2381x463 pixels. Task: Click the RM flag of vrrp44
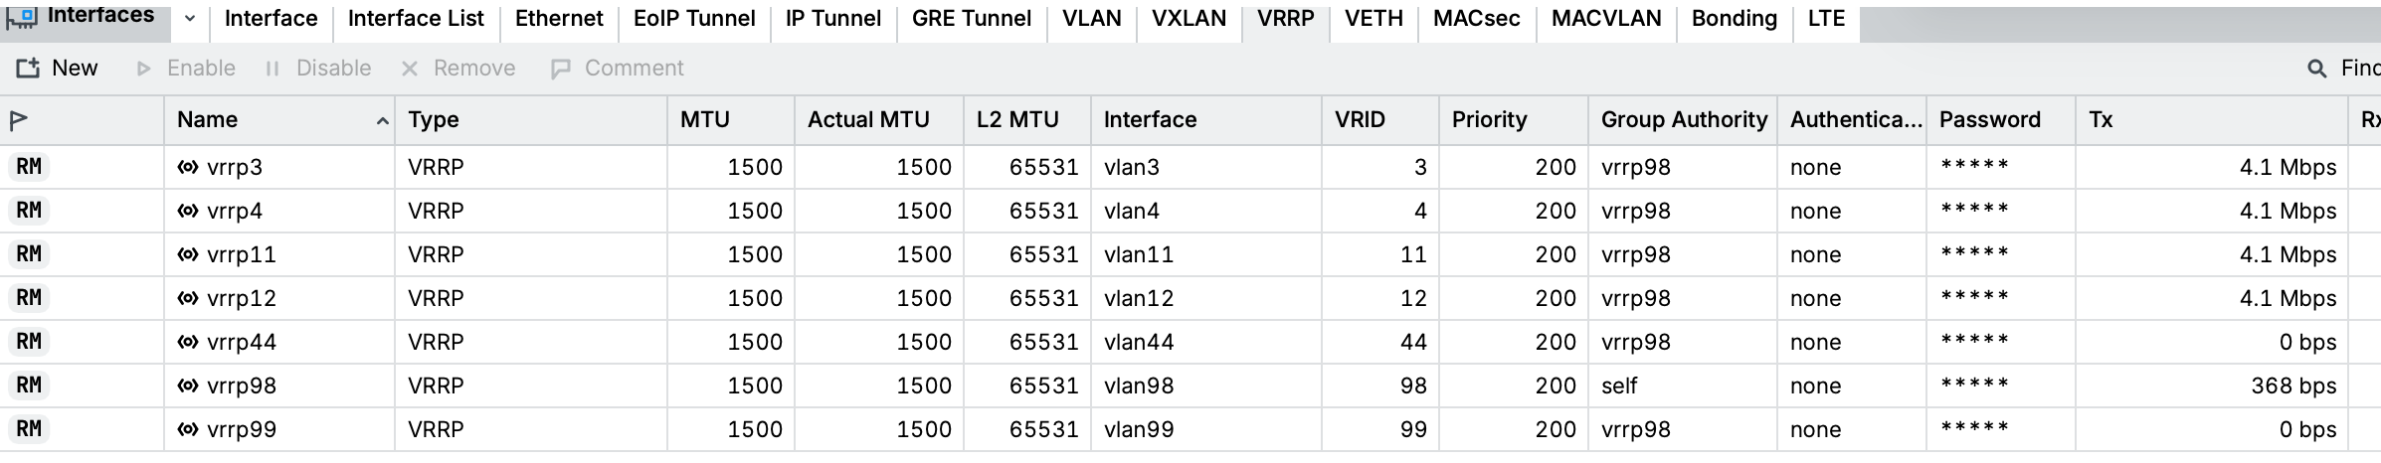(x=29, y=341)
